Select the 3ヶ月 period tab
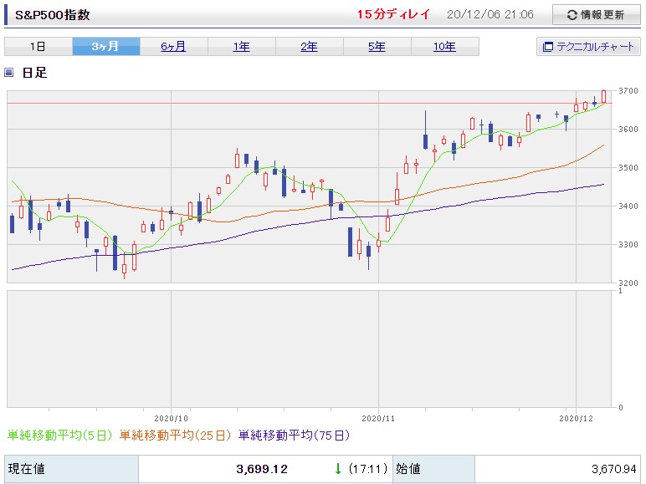Screen dimensions: 646x484 click(x=106, y=47)
